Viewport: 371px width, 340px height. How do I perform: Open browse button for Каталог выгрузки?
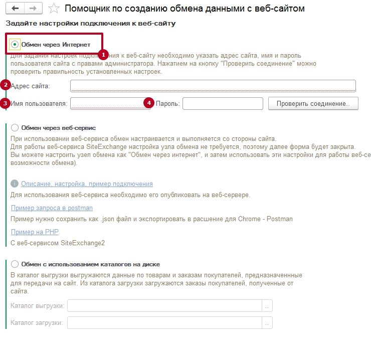click(x=267, y=306)
